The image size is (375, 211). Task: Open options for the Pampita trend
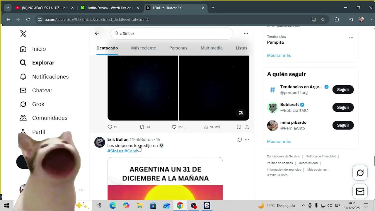[351, 38]
